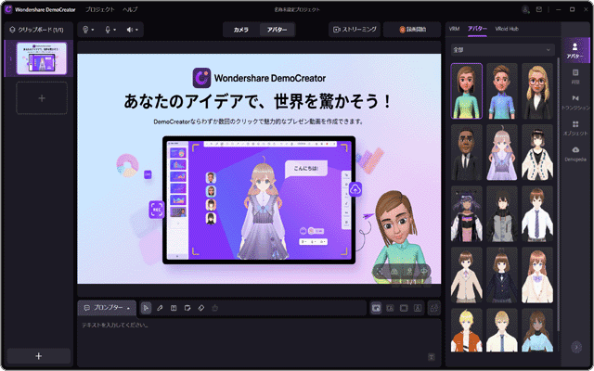594x371 pixels.
Task: Choose the second layout mode icon
Action: tap(390, 308)
